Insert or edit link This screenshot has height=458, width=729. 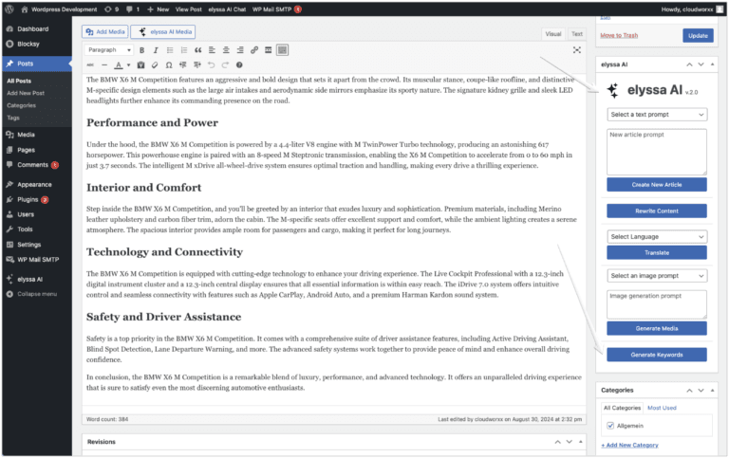254,50
